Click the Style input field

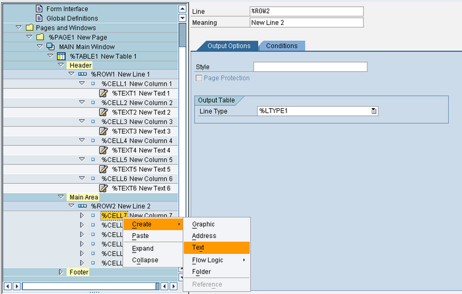[310, 67]
